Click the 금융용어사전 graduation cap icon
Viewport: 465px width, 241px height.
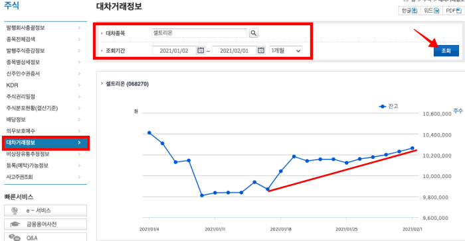[15, 224]
